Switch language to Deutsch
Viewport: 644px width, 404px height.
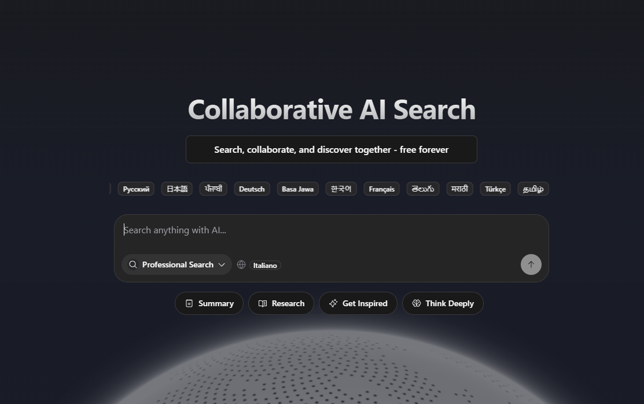click(x=252, y=189)
